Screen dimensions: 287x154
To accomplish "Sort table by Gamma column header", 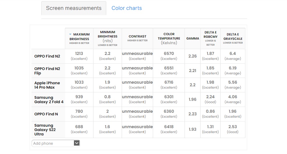I will (x=192, y=38).
